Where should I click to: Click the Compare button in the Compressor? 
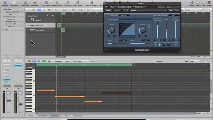117,10
